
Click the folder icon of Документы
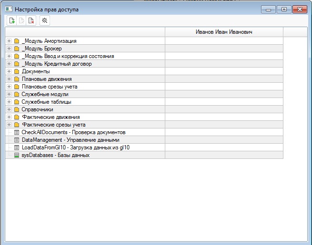point(17,71)
